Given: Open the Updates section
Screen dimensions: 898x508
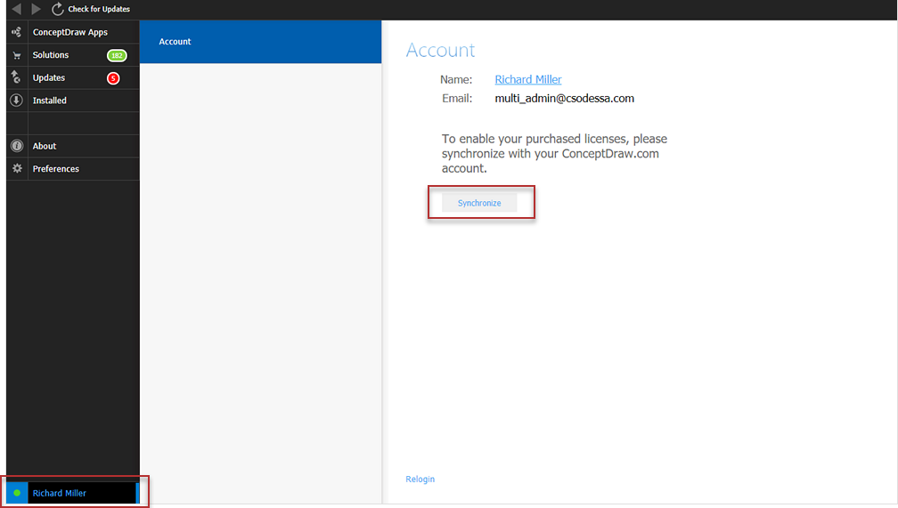Looking at the screenshot, I should (x=49, y=77).
